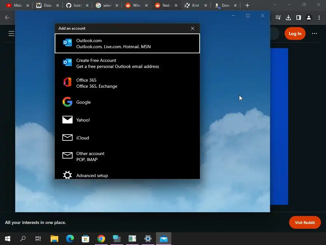
Task: Switch to the Wikipedia 'Dow' tab
Action: click(45, 5)
